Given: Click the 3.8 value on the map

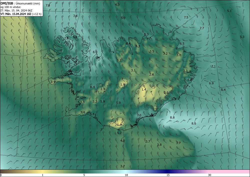Looking at the screenshot, I should point(159,145).
